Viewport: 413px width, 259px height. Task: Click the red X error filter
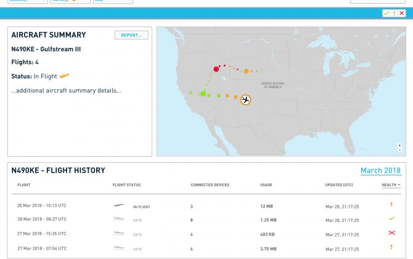pyautogui.click(x=402, y=13)
